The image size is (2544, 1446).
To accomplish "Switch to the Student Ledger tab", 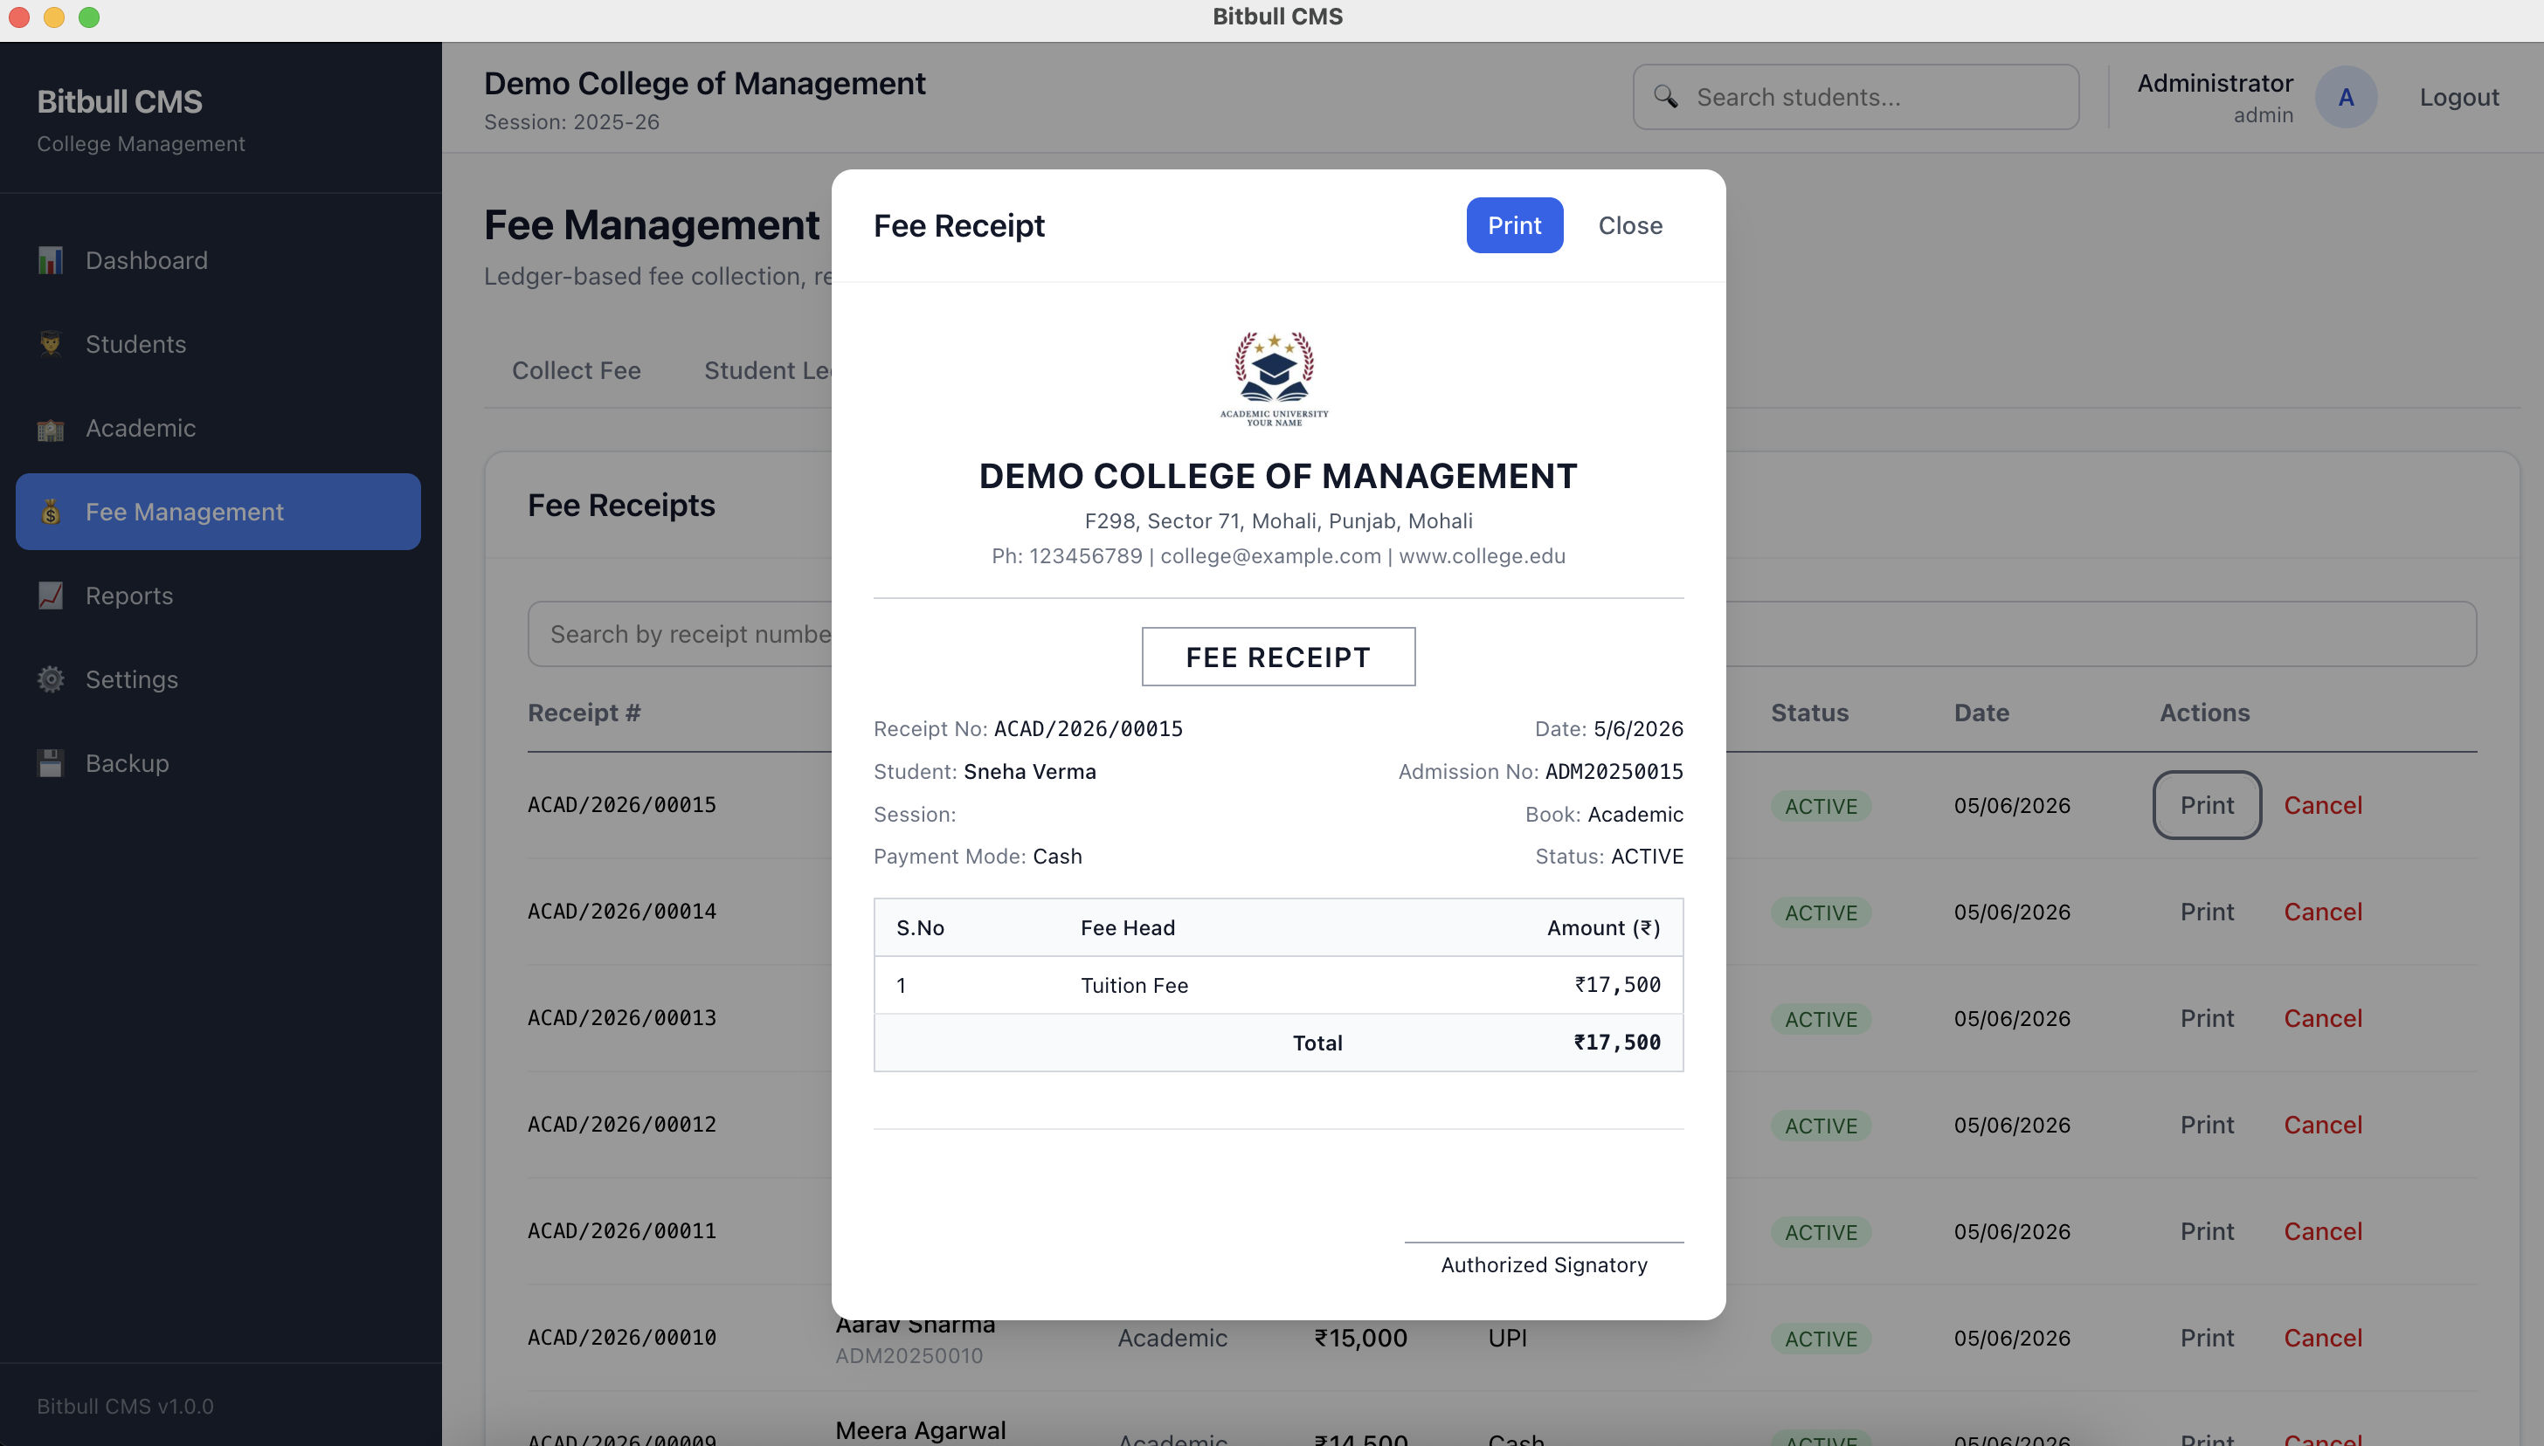I will click(767, 370).
